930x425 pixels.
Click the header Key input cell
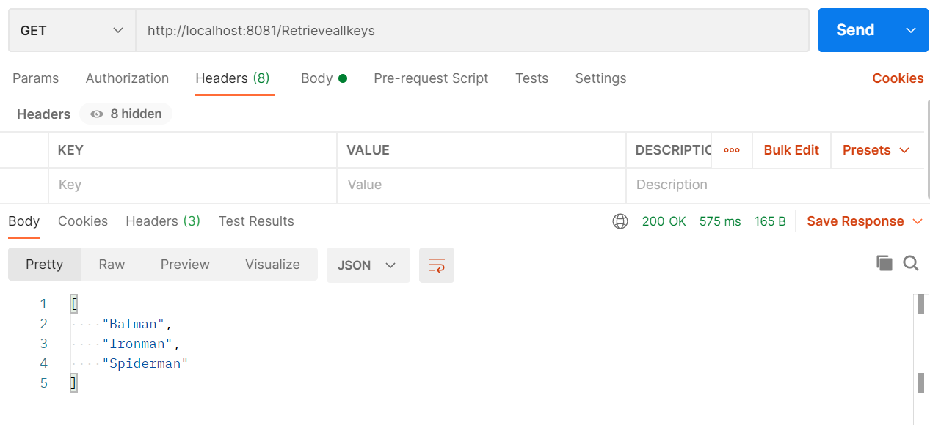pos(192,185)
